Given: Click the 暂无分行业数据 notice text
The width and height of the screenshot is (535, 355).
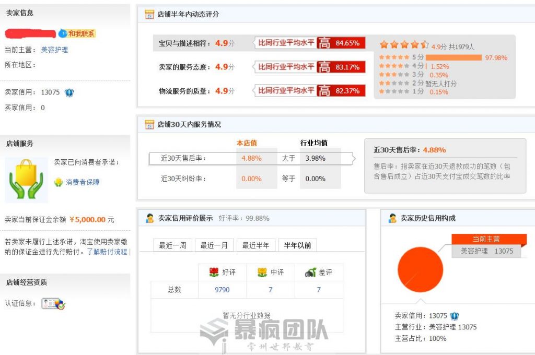Looking at the screenshot, I should pos(247,315).
